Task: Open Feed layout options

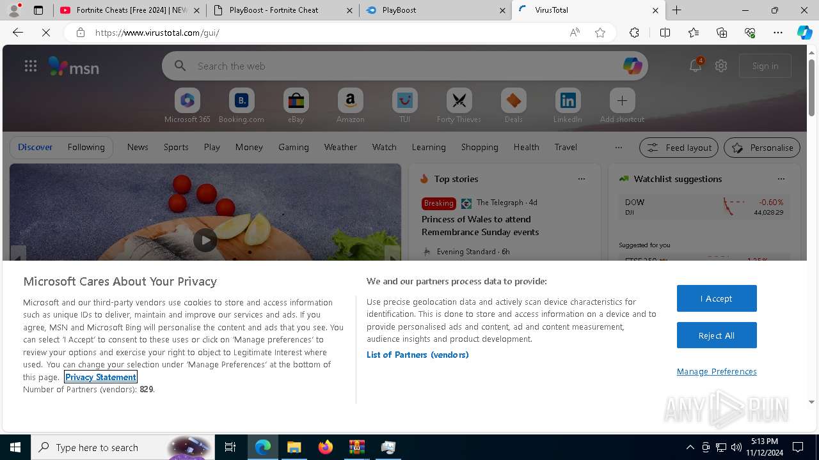Action: point(679,148)
